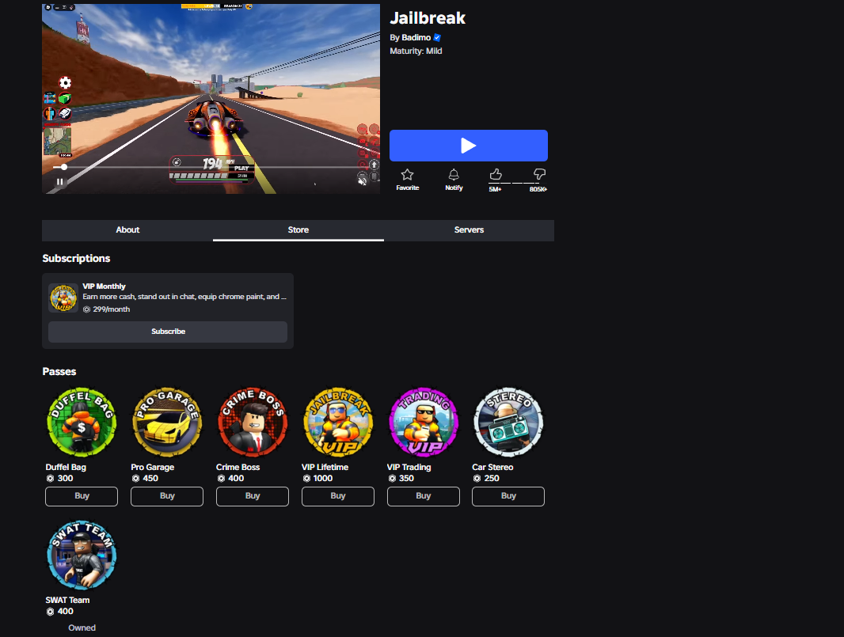Image resolution: width=844 pixels, height=637 pixels.
Task: Open the Badimo creator link
Action: click(416, 37)
